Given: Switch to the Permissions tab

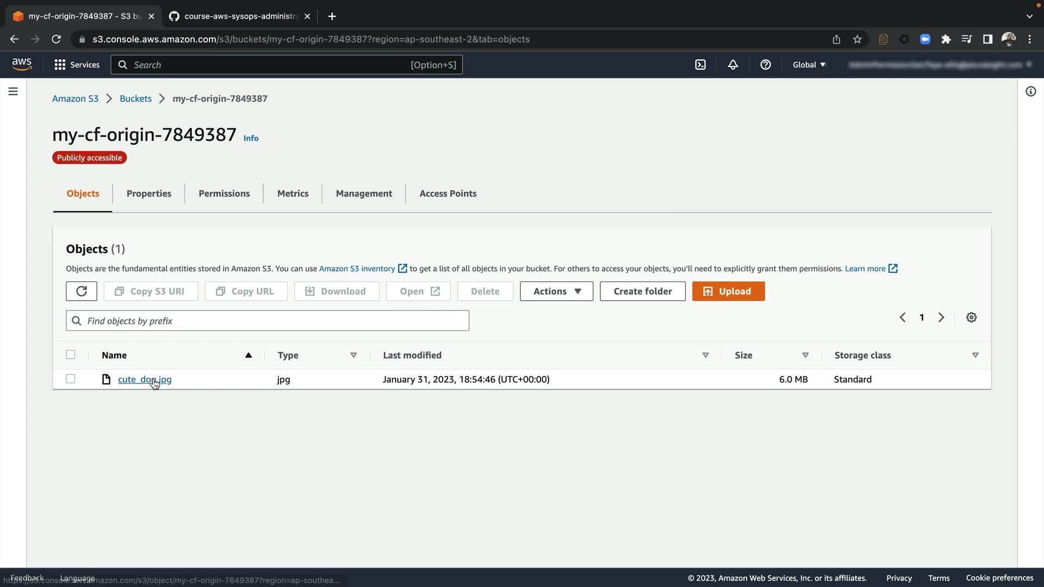Looking at the screenshot, I should pyautogui.click(x=224, y=193).
